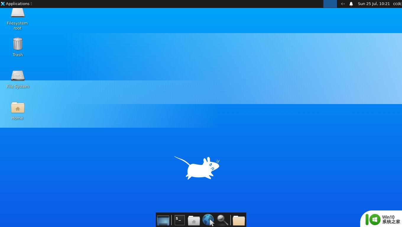Image resolution: width=402 pixels, height=227 pixels.
Task: Click the workspace switcher in top panel
Action: point(330,4)
